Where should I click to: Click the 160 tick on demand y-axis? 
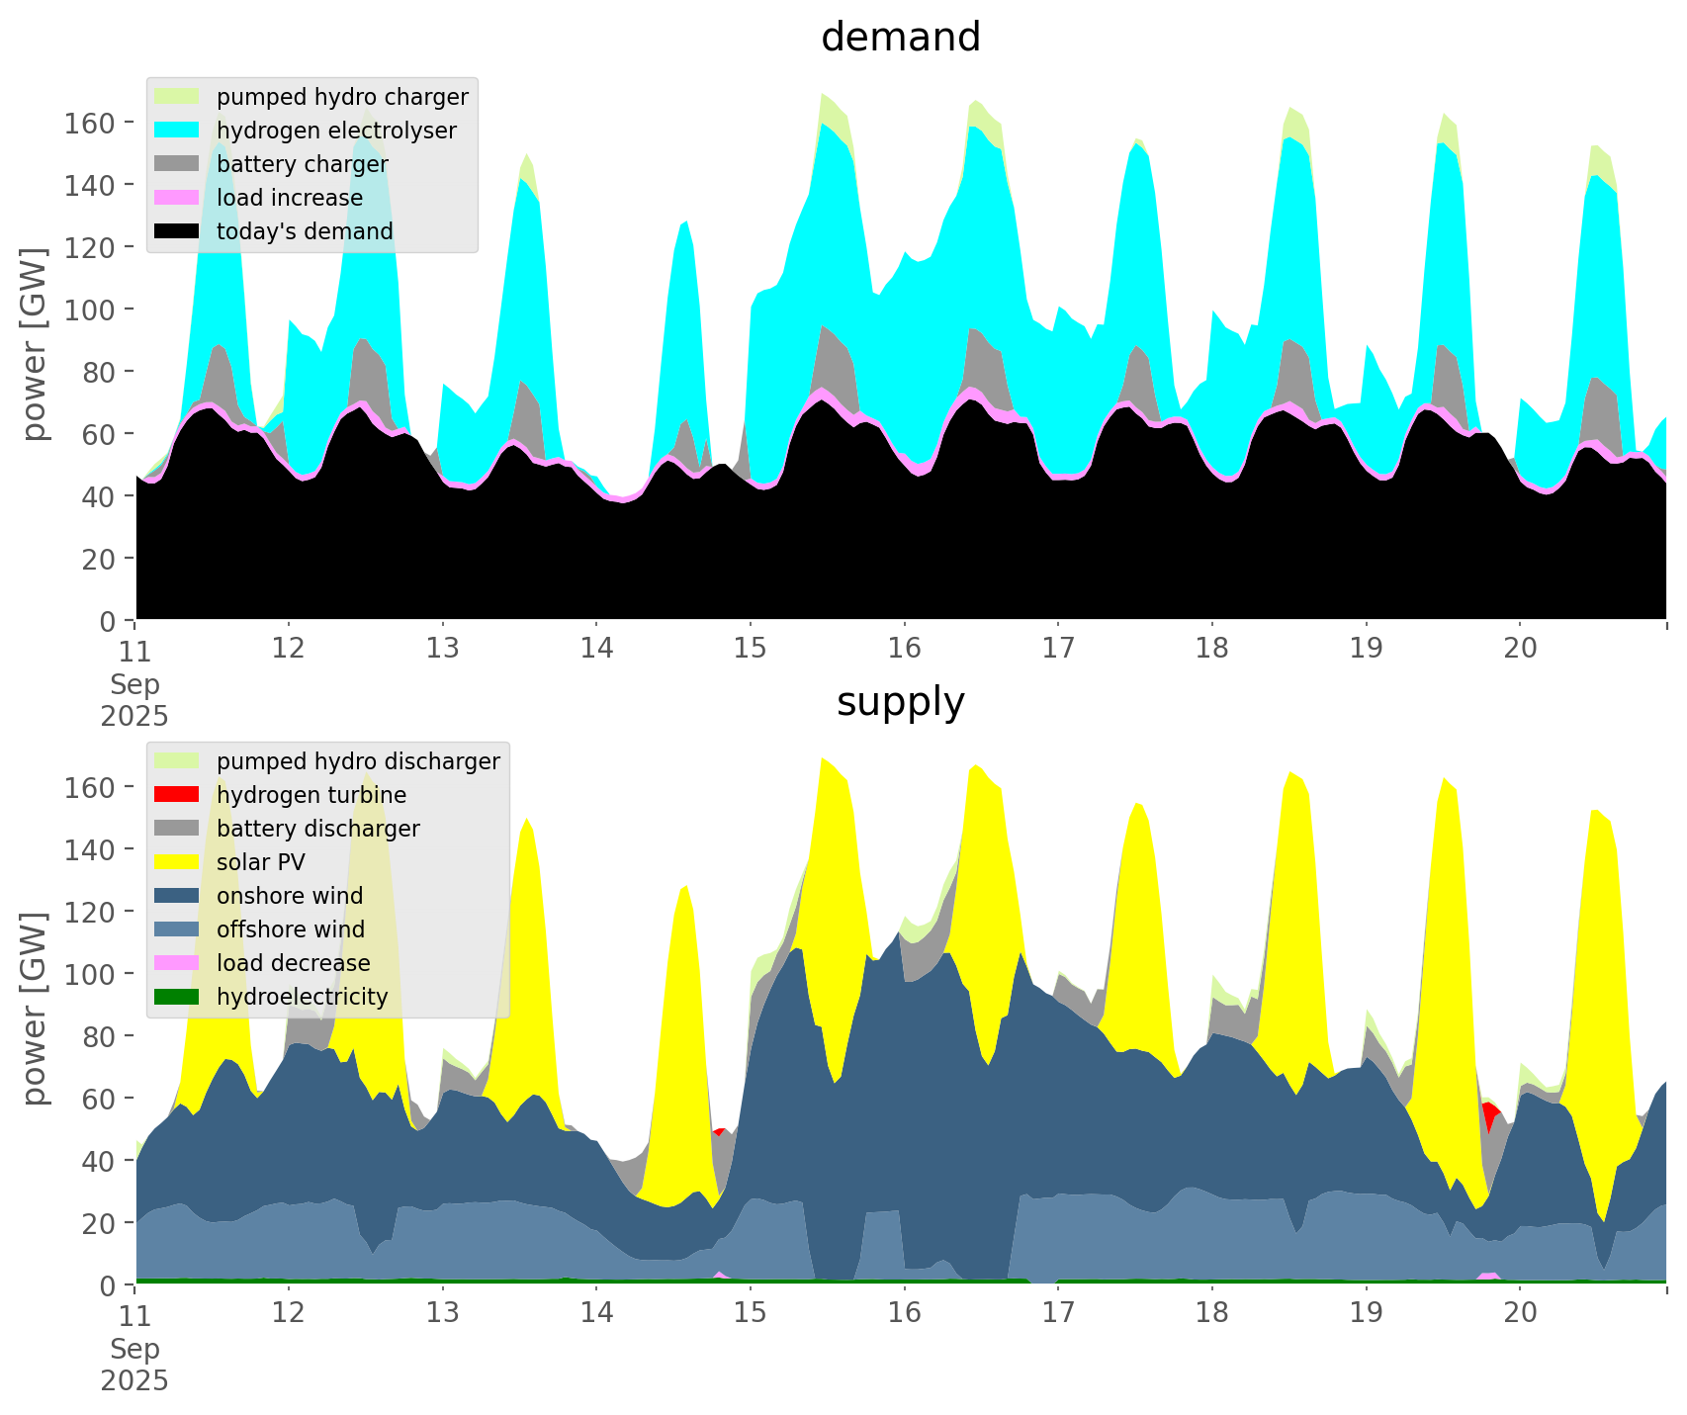[x=89, y=123]
